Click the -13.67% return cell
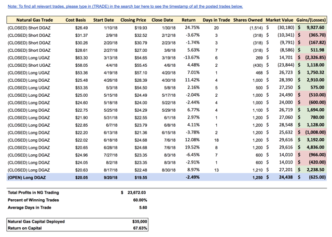 click(191, 57)
